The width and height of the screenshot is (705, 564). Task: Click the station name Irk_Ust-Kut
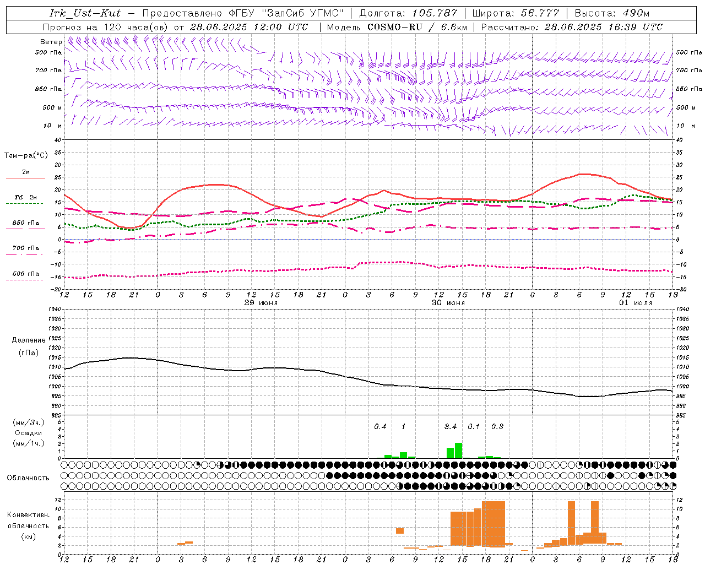(x=85, y=13)
